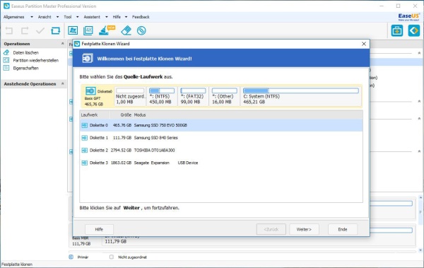Open the Tool menu

(x=68, y=17)
